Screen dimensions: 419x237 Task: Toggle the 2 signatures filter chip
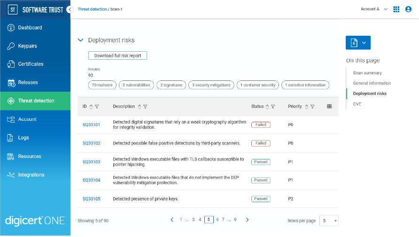[x=171, y=85]
